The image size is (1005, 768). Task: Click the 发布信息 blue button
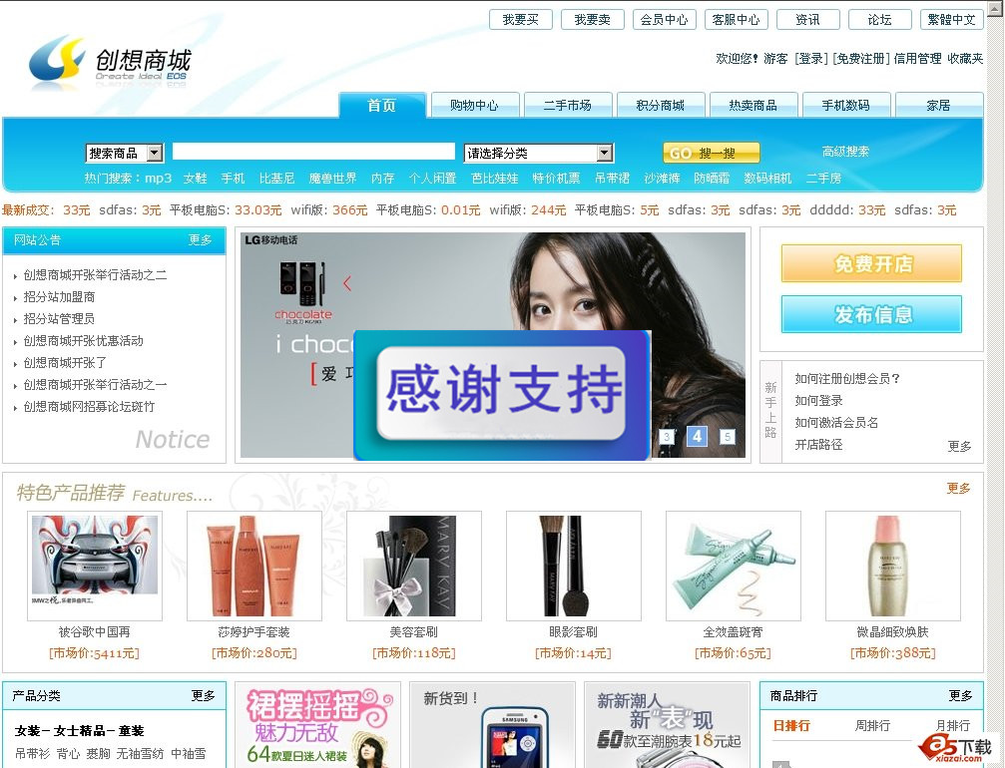[871, 314]
